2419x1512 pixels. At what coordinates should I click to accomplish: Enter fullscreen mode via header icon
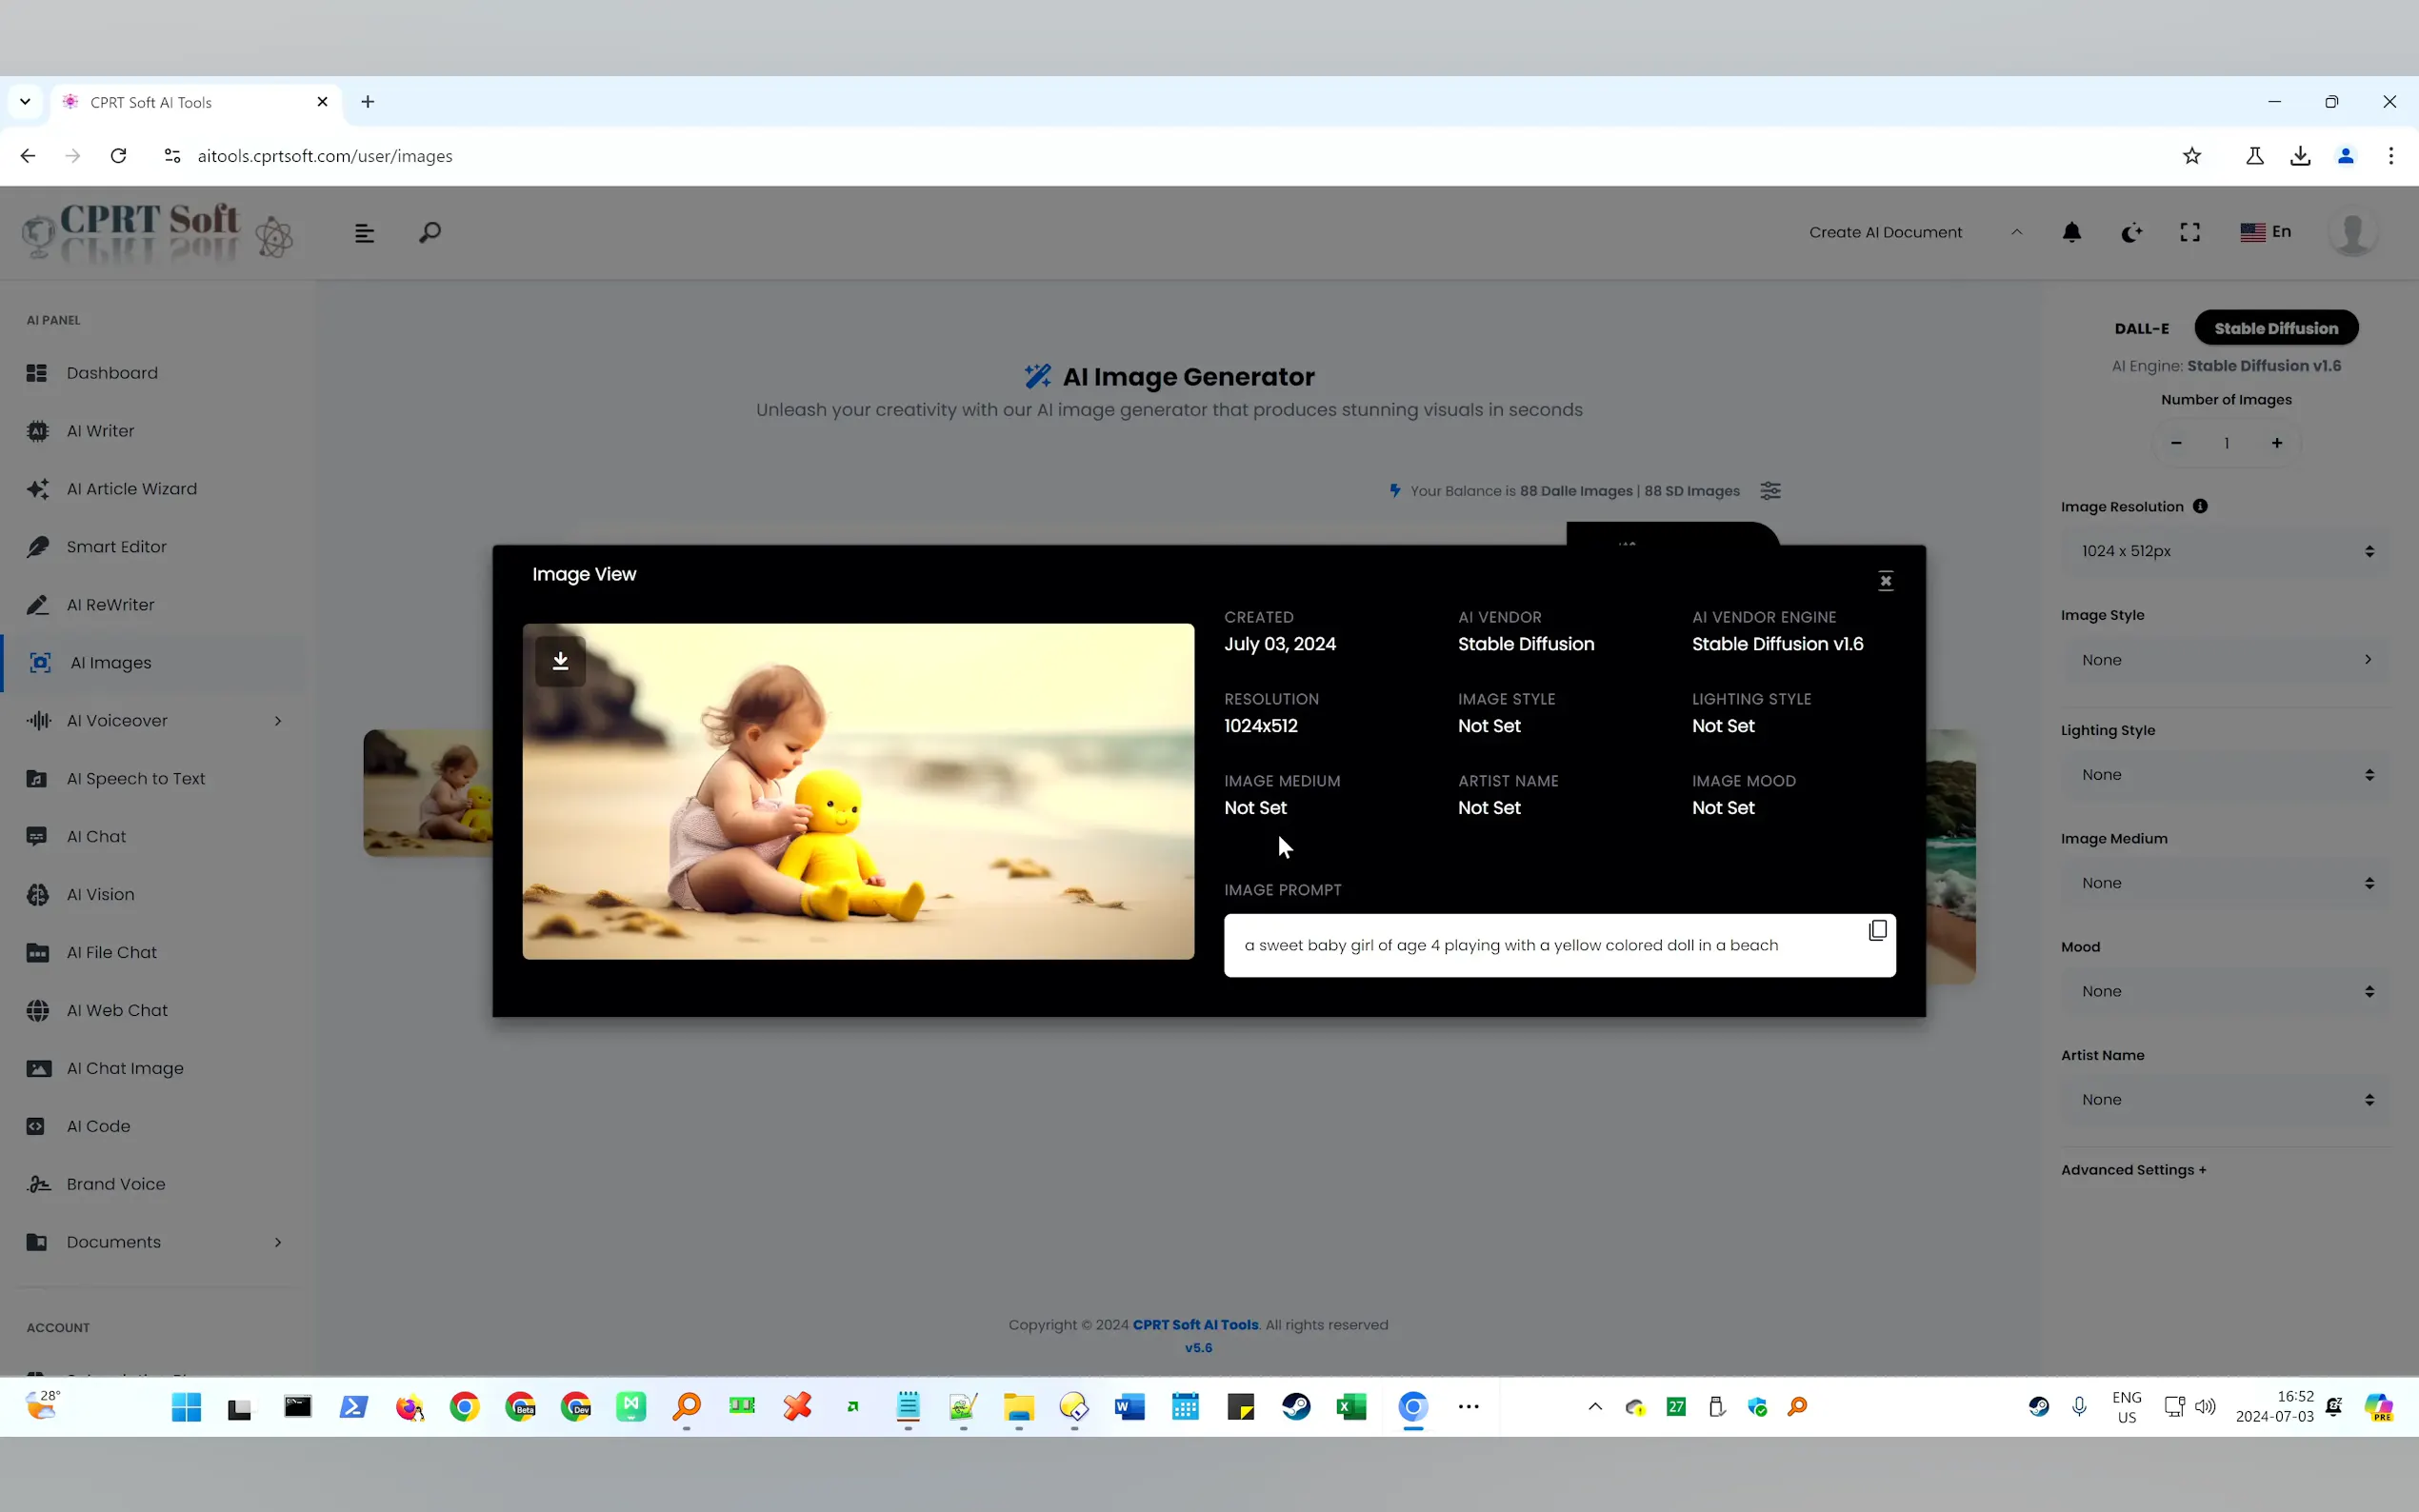pos(2189,232)
